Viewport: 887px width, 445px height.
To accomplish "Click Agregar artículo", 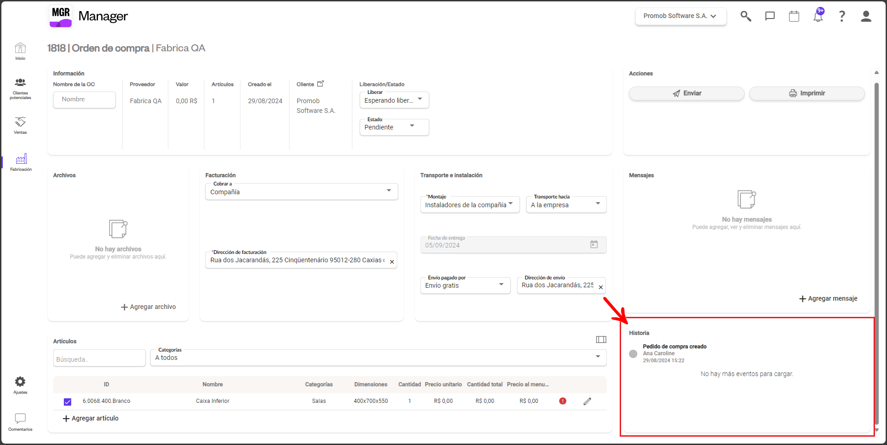I will tap(91, 419).
